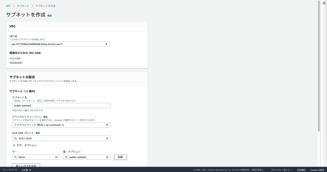327x172 pixels.
Task: Open the VPC ID dropdown
Action: [59, 44]
